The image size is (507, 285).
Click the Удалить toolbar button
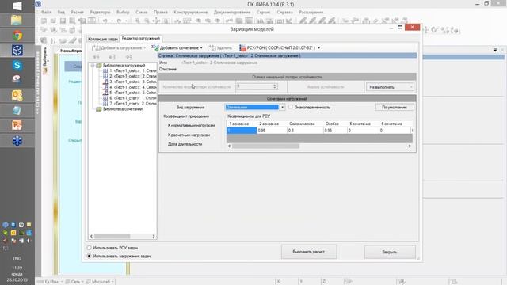[x=219, y=48]
